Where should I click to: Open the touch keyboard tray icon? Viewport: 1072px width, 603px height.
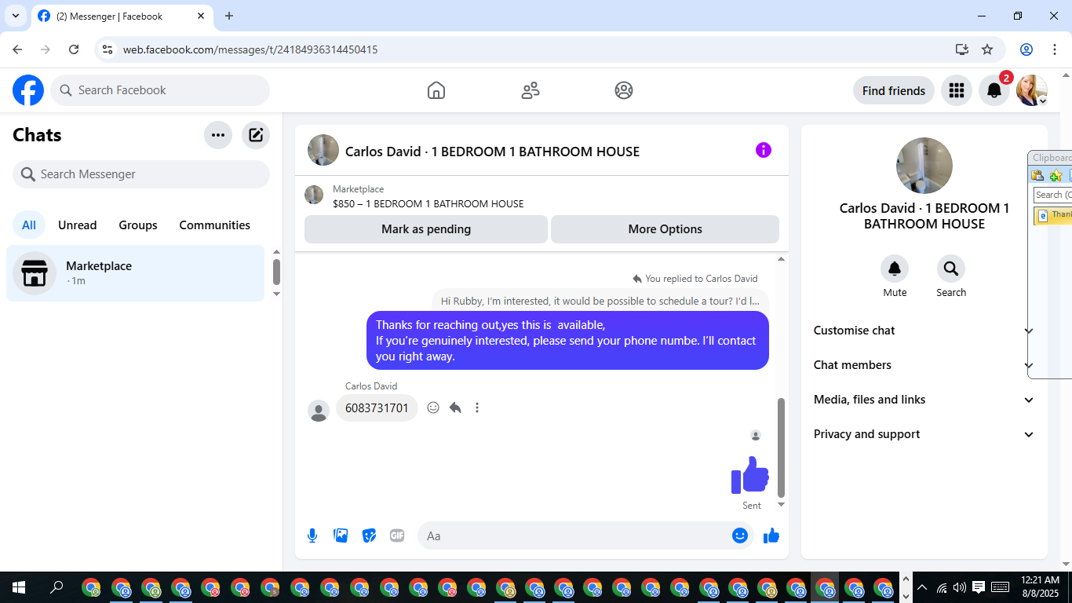[x=1000, y=587]
